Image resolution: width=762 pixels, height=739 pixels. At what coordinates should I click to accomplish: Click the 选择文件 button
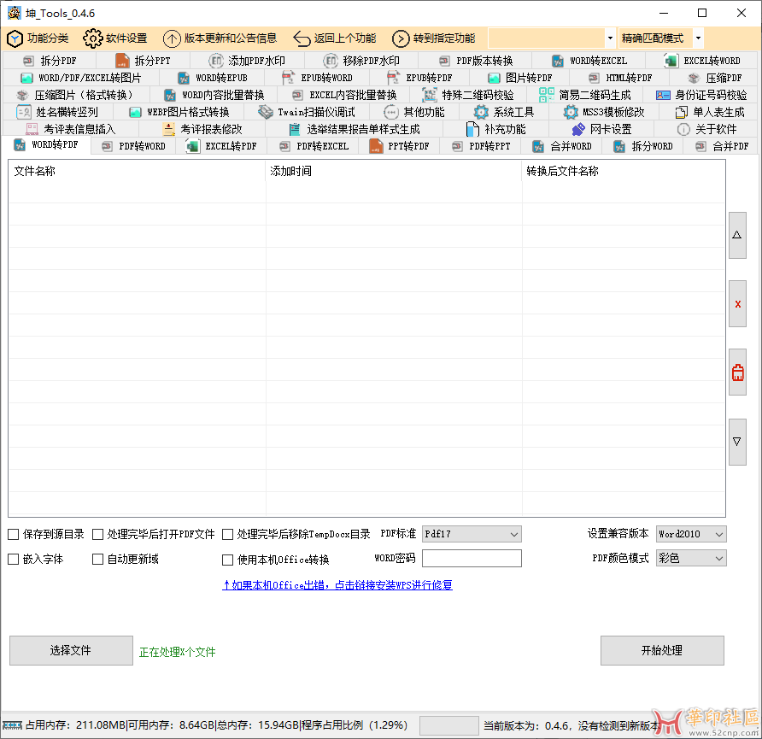(71, 650)
